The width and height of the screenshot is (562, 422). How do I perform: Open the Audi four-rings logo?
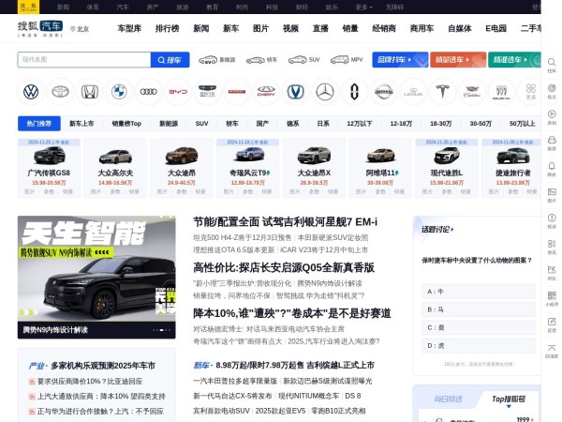148,92
